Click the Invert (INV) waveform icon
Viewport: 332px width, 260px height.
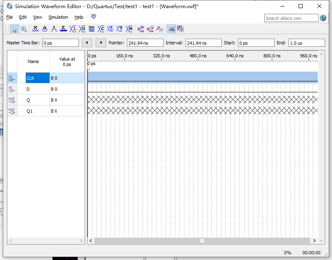click(92, 29)
